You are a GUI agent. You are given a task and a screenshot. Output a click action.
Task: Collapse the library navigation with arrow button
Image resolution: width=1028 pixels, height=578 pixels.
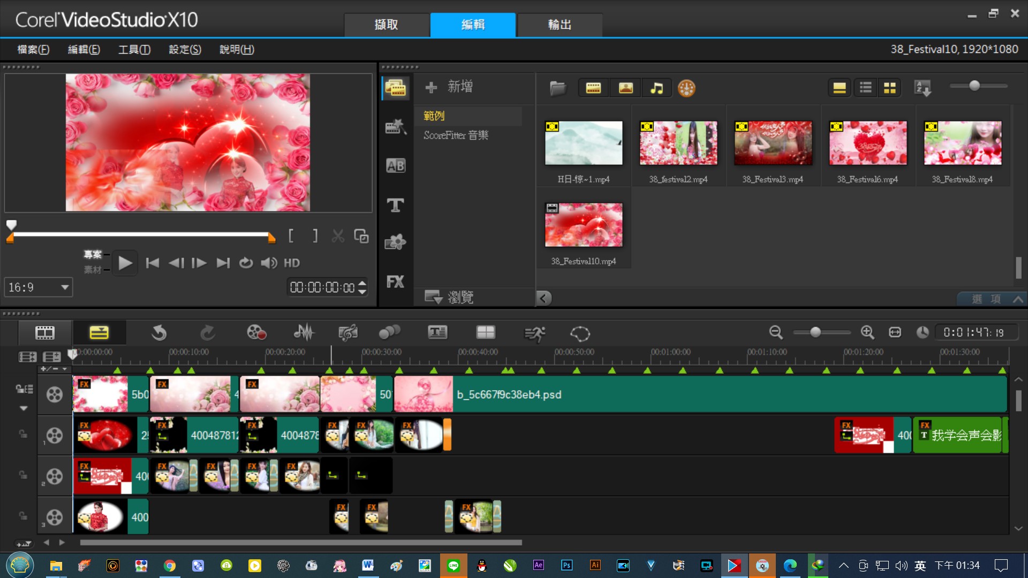pyautogui.click(x=544, y=298)
